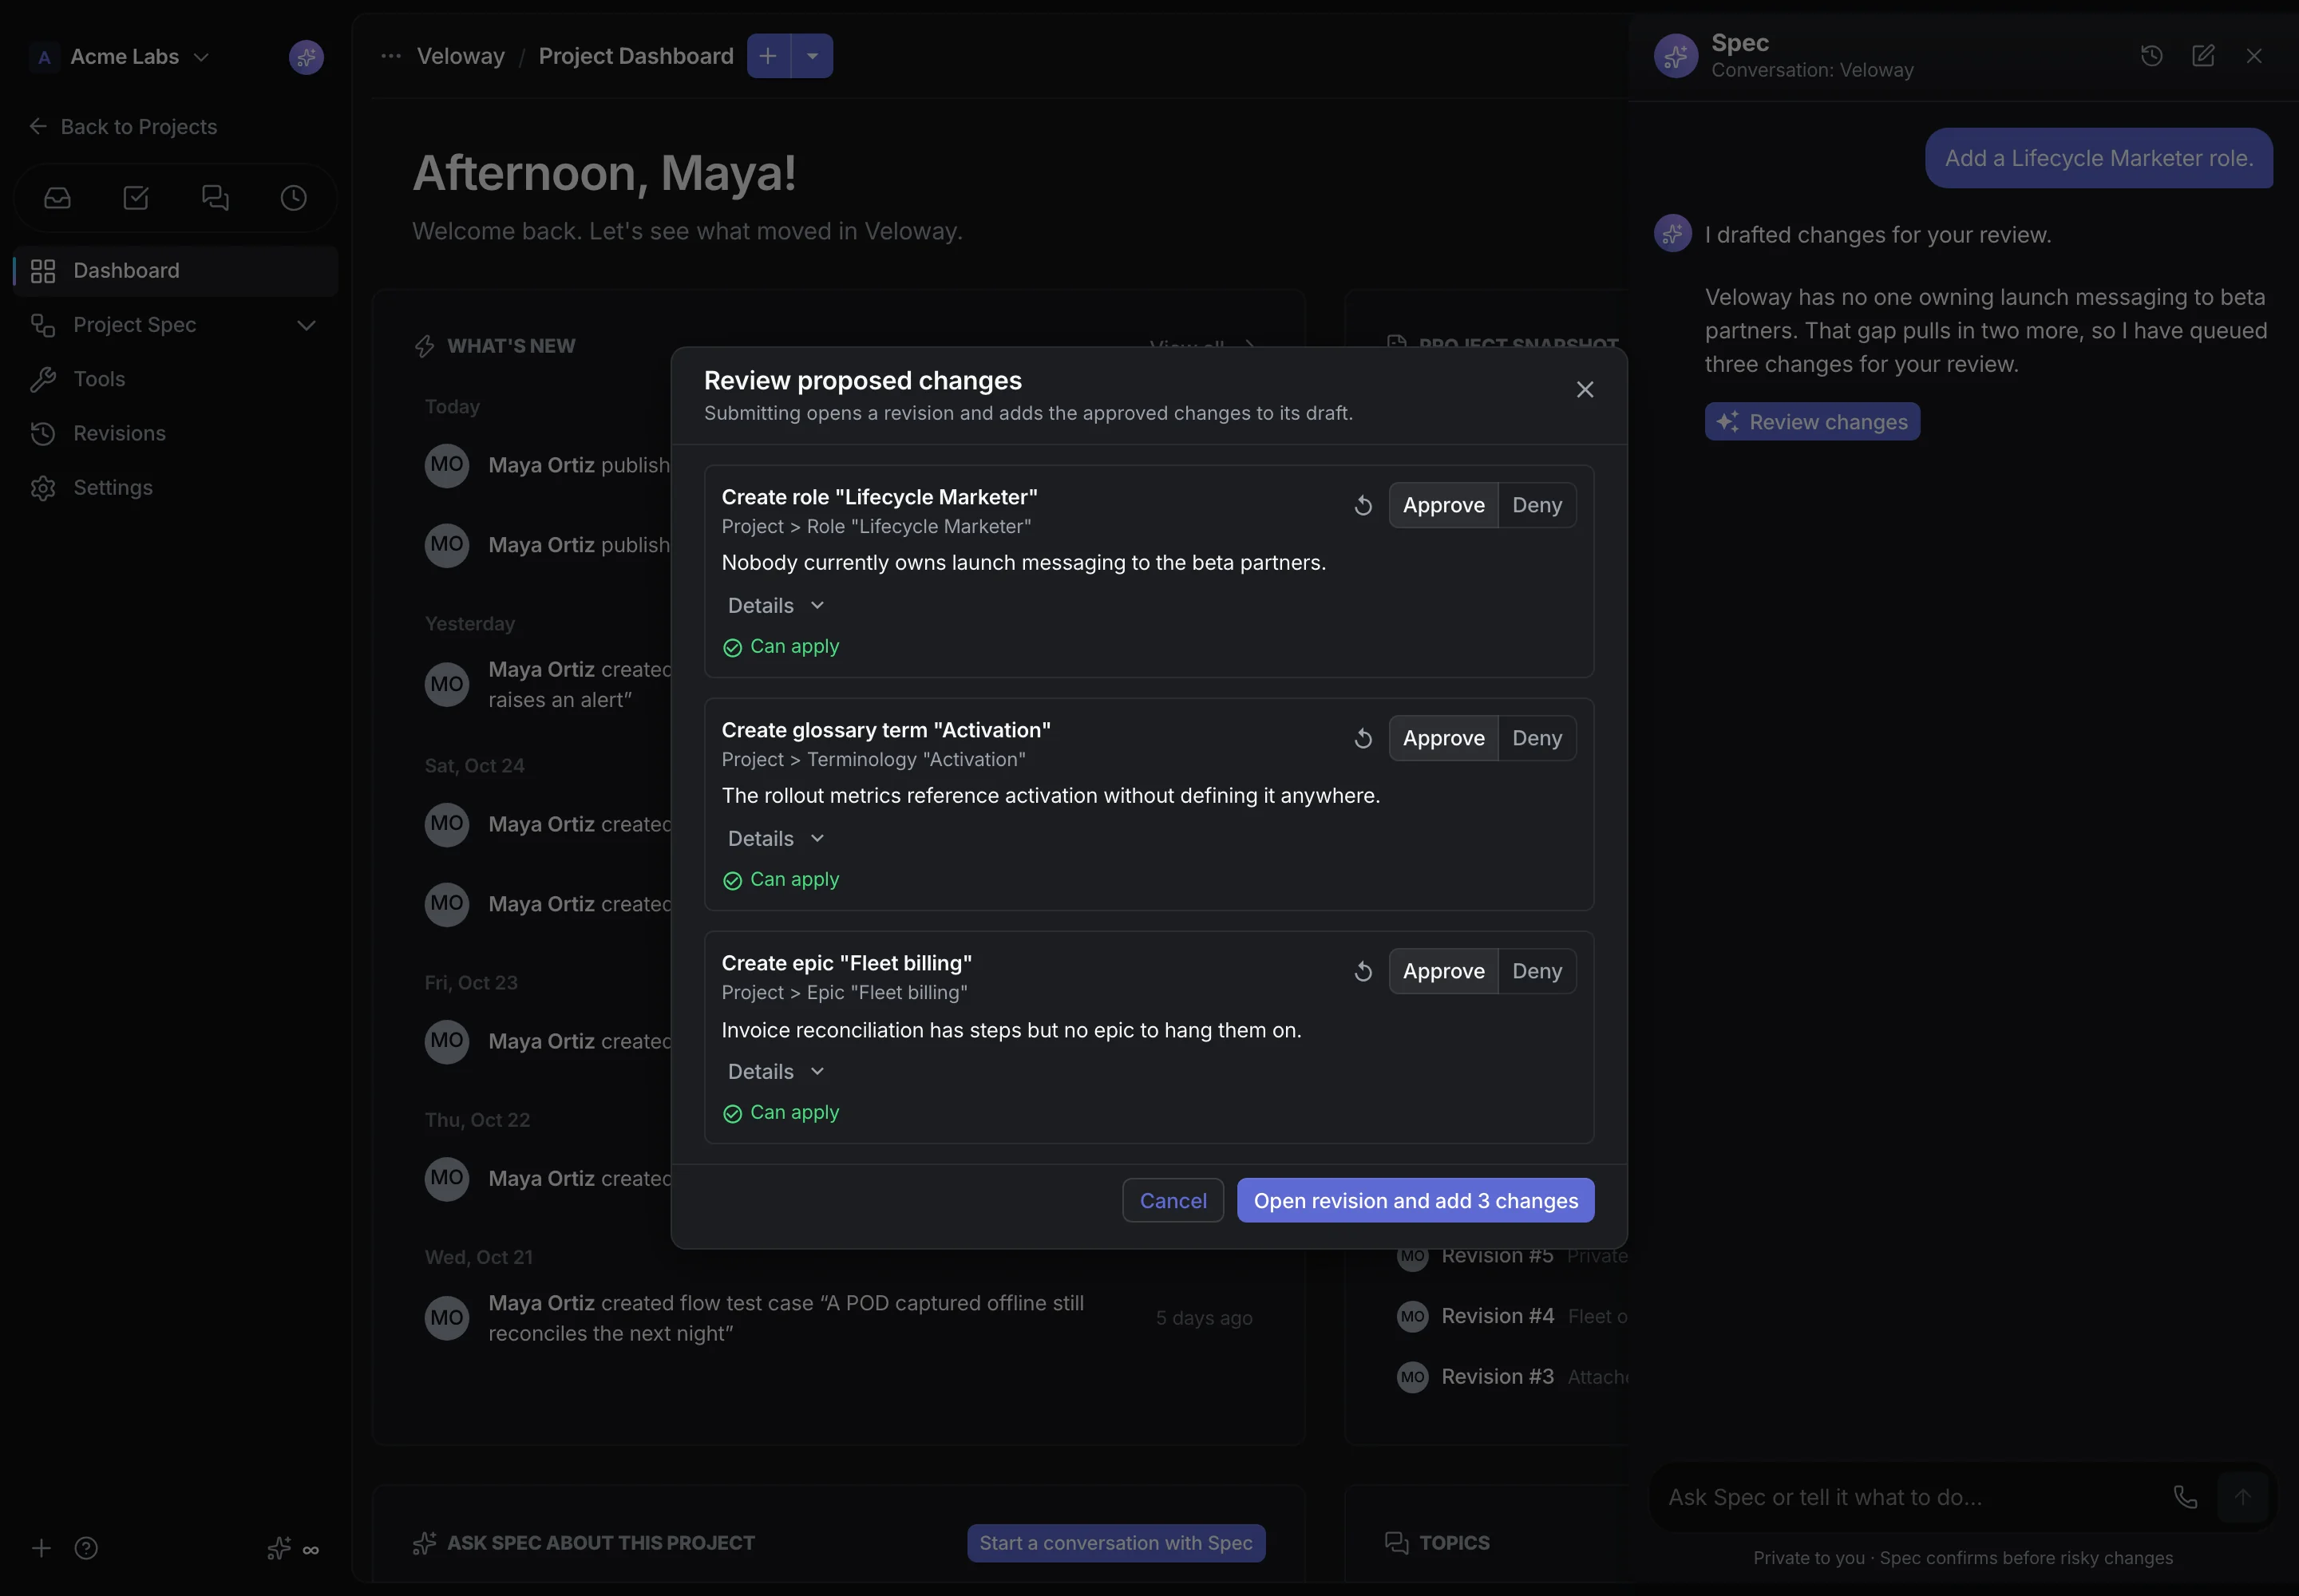Open the conversations icon in sidebar
Image resolution: width=2299 pixels, height=1596 pixels.
click(215, 198)
